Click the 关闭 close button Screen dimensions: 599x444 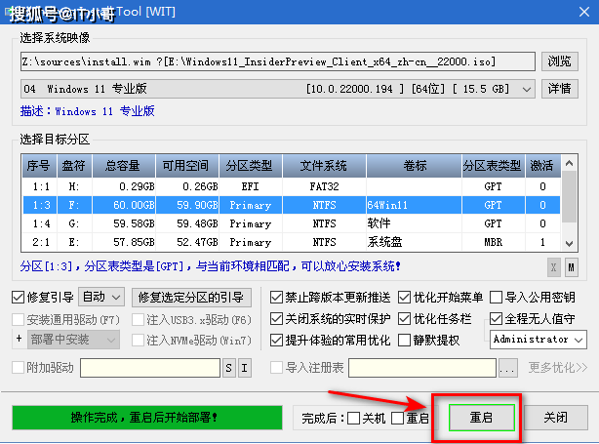pos(555,418)
